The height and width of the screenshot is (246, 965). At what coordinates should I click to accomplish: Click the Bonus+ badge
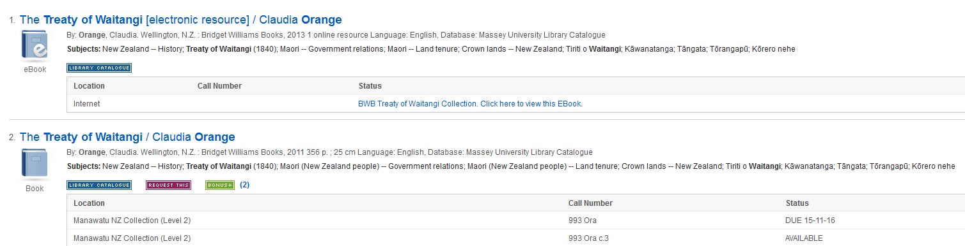tap(219, 185)
